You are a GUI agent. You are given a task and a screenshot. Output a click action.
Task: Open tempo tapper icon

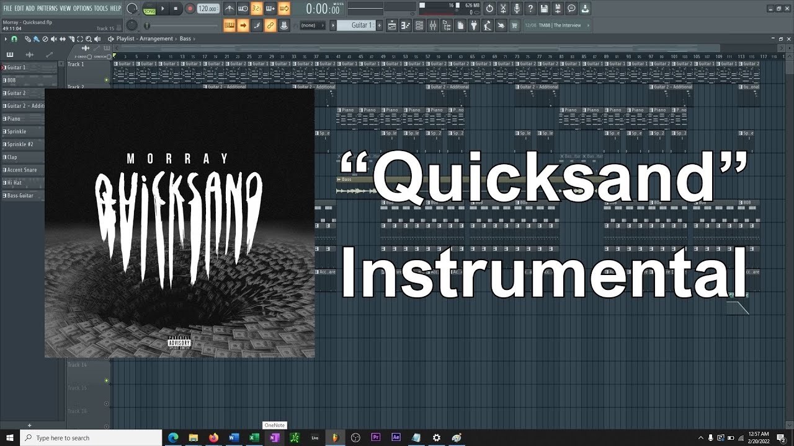coord(488,25)
